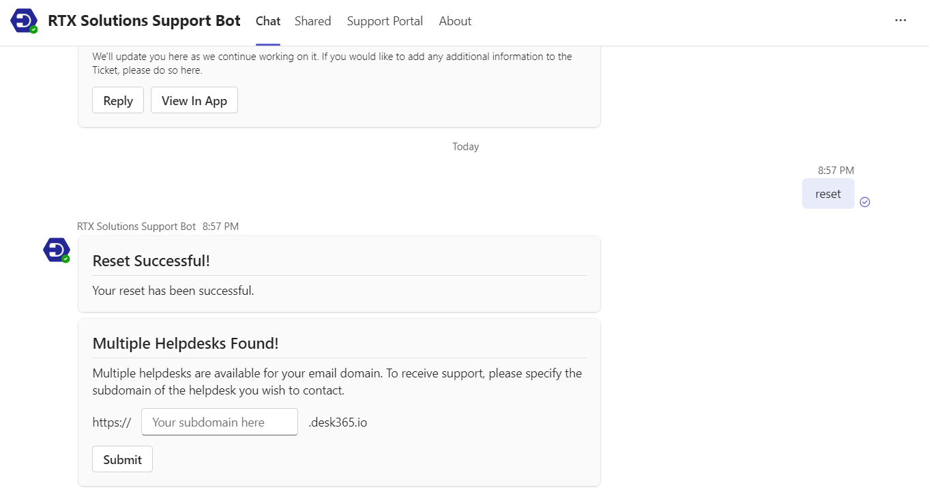Click the View In App button
The height and width of the screenshot is (503, 929).
point(194,100)
